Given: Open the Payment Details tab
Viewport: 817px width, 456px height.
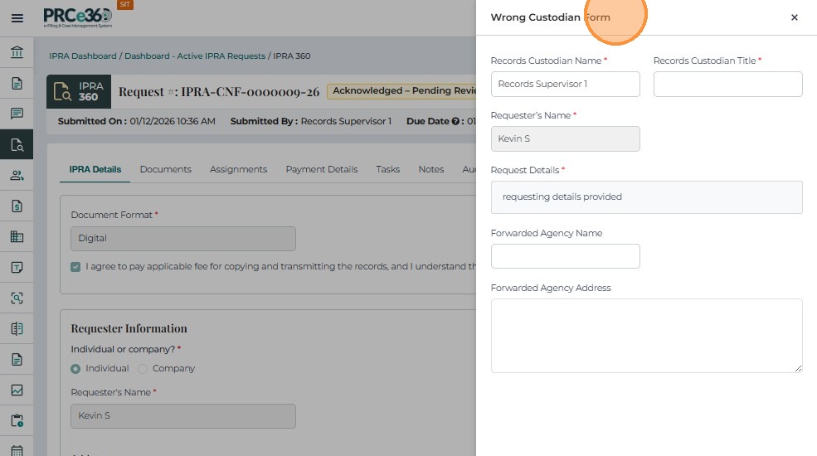Looking at the screenshot, I should coord(321,169).
